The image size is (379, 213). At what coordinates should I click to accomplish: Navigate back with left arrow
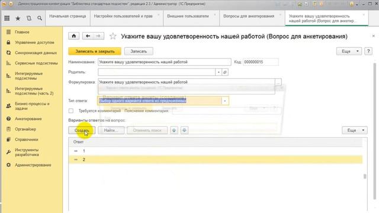[x=88, y=36]
